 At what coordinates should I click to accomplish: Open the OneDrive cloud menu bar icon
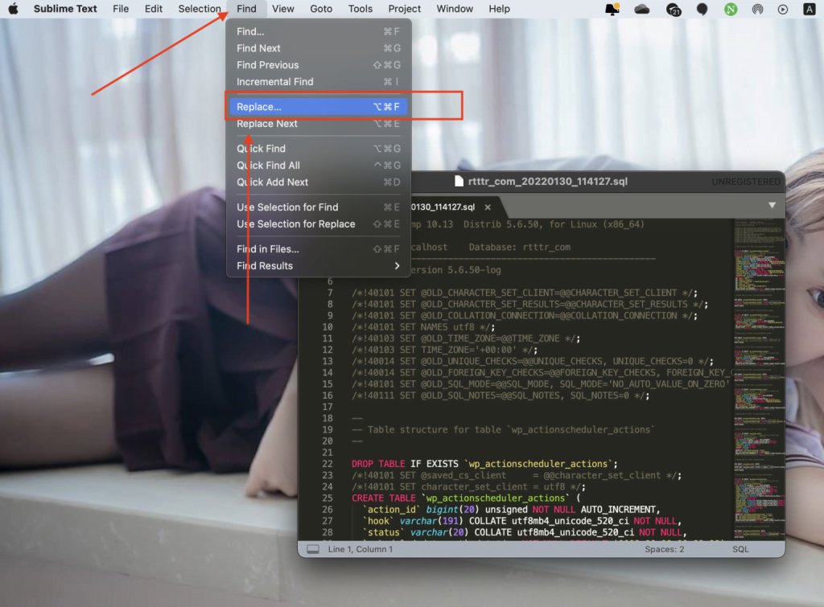642,9
